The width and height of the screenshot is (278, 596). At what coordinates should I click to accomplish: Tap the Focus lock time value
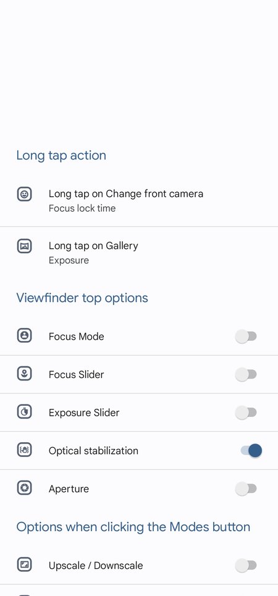click(82, 208)
